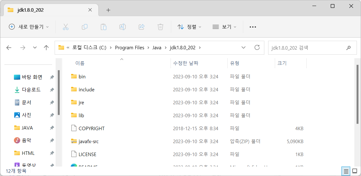Go to Java in address bar
This screenshot has height=176, width=361.
pos(157,48)
